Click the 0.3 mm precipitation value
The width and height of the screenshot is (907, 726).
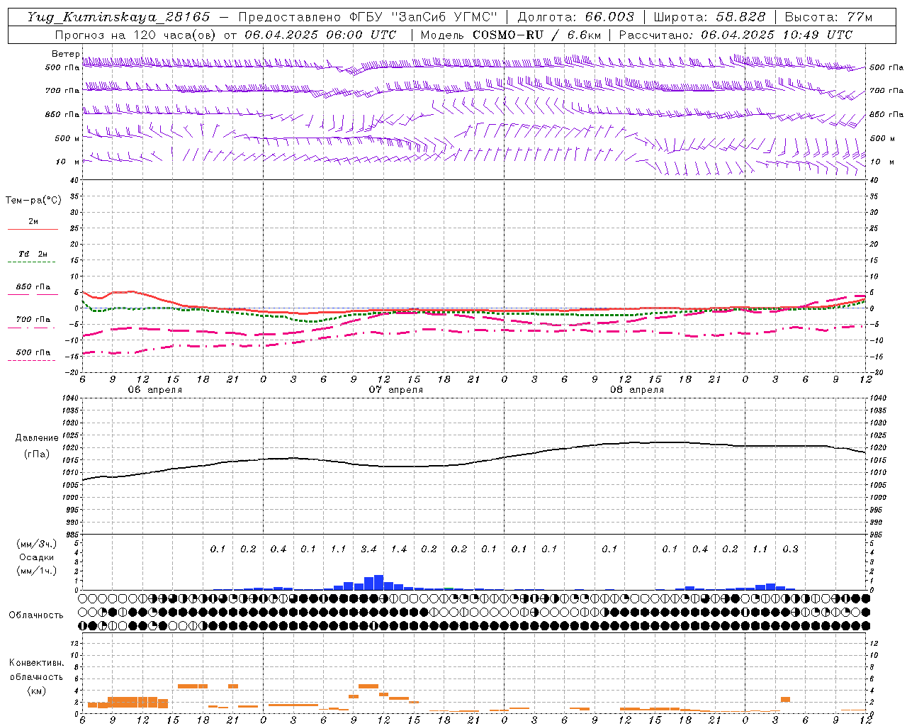[790, 549]
